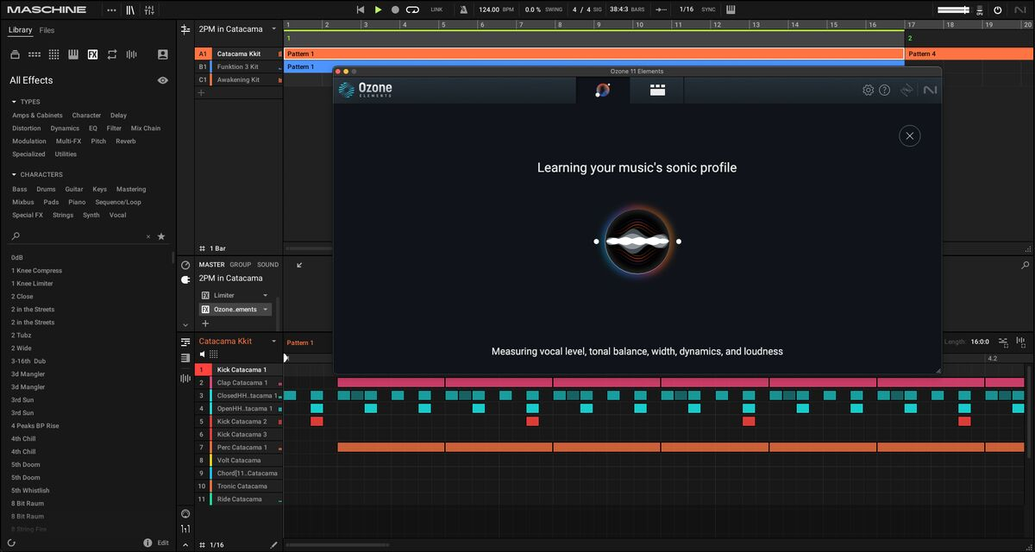The image size is (1035, 552).
Task: Toggle the browser library icon in header
Action: pyautogui.click(x=130, y=9)
